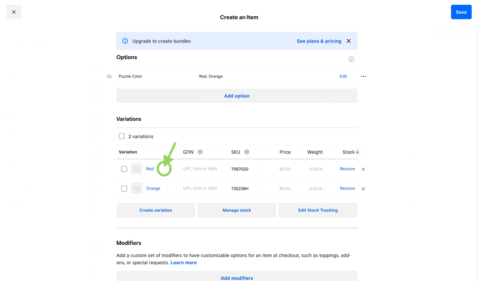Close the Create an Item dialog
Viewport: 478px width, 281px height.
tap(13, 12)
